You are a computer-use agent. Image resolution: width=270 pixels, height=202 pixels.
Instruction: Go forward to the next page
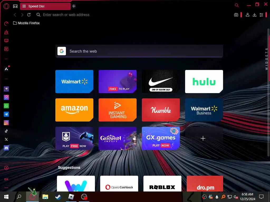[22, 15]
